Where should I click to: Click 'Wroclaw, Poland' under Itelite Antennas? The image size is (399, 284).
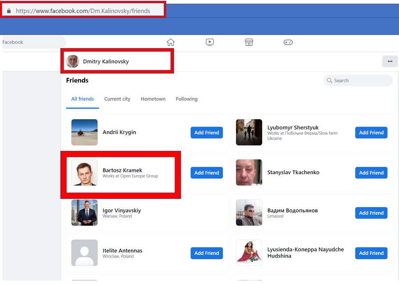coord(118,256)
